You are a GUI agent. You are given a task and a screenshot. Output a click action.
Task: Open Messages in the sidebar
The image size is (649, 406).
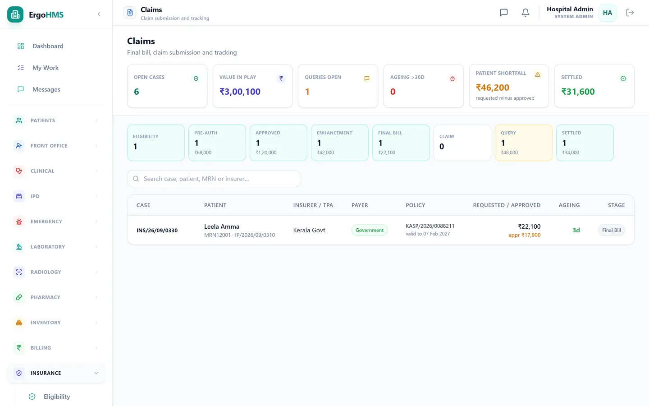[56, 89]
